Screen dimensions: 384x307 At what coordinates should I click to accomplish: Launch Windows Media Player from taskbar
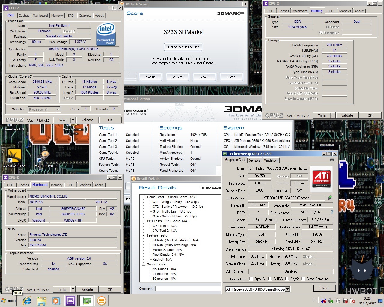(56, 300)
